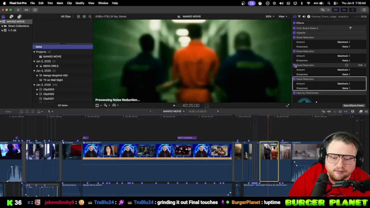Open the timeline Index button
Image resolution: width=370 pixels, height=208 pixels.
pyautogui.click(x=8, y=112)
